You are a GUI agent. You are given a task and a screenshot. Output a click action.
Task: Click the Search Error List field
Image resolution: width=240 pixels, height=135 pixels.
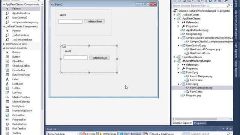point(209,134)
